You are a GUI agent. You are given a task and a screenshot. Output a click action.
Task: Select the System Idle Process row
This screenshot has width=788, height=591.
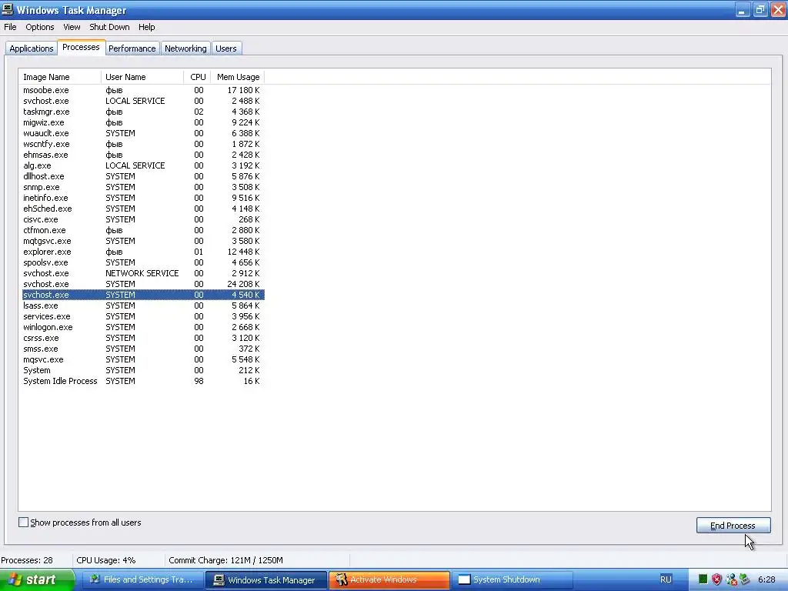pyautogui.click(x=142, y=381)
